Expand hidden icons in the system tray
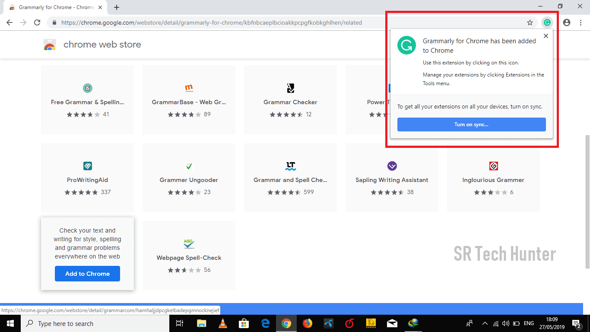The width and height of the screenshot is (590, 332). coord(485,323)
